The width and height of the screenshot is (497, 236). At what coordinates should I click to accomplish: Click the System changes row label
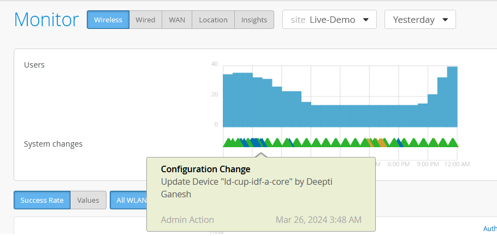coord(53,144)
